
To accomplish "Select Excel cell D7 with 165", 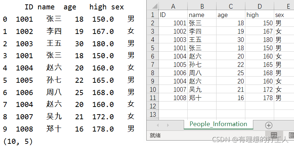I will tap(260, 65).
